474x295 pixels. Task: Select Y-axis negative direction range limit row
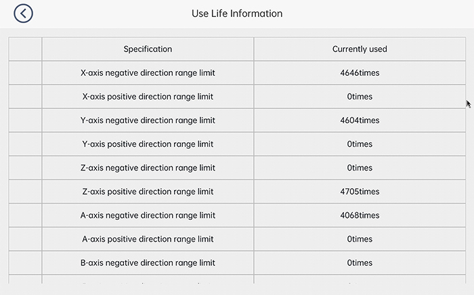tap(148, 120)
